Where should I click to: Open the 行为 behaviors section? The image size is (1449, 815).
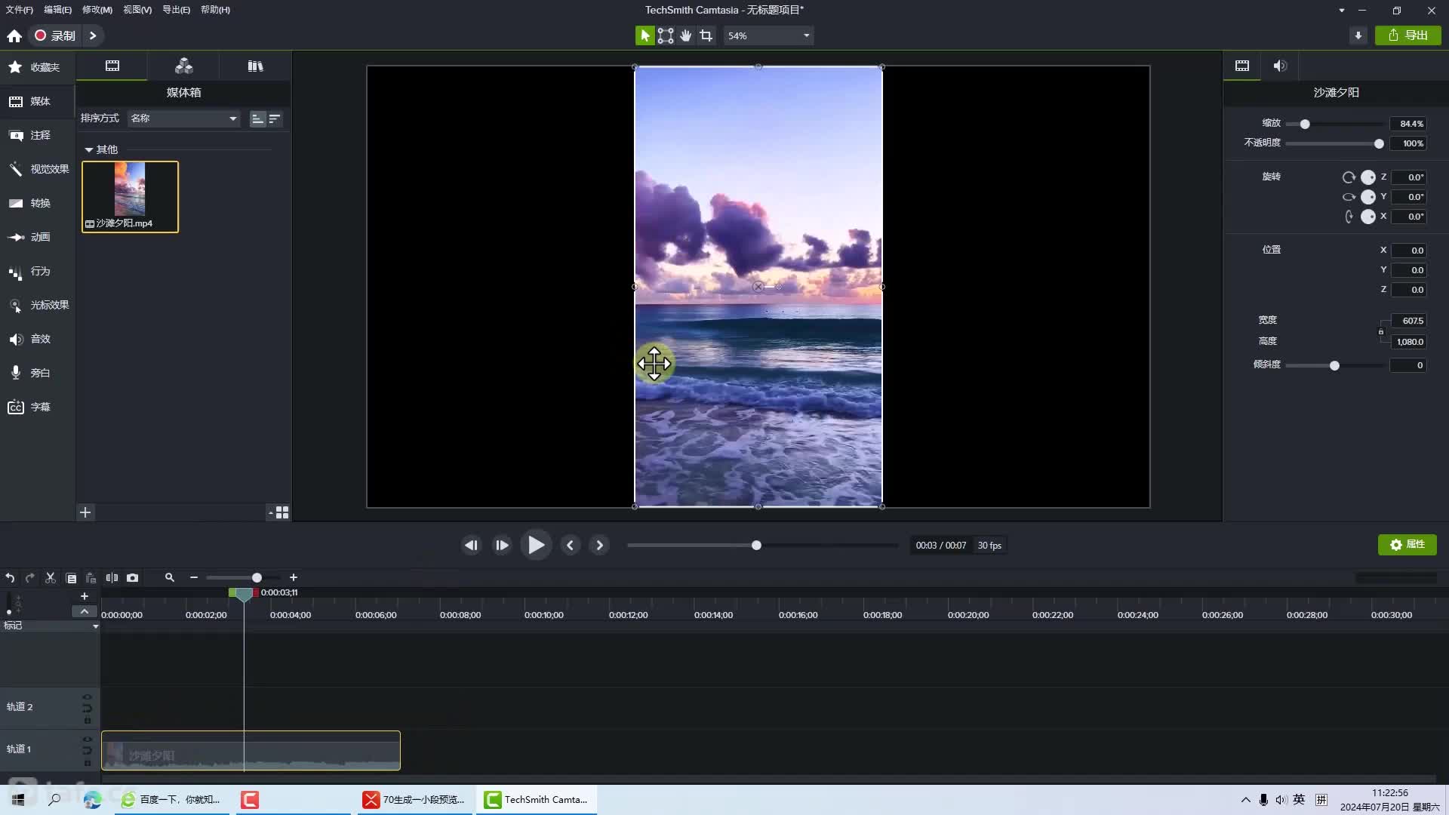tap(37, 271)
